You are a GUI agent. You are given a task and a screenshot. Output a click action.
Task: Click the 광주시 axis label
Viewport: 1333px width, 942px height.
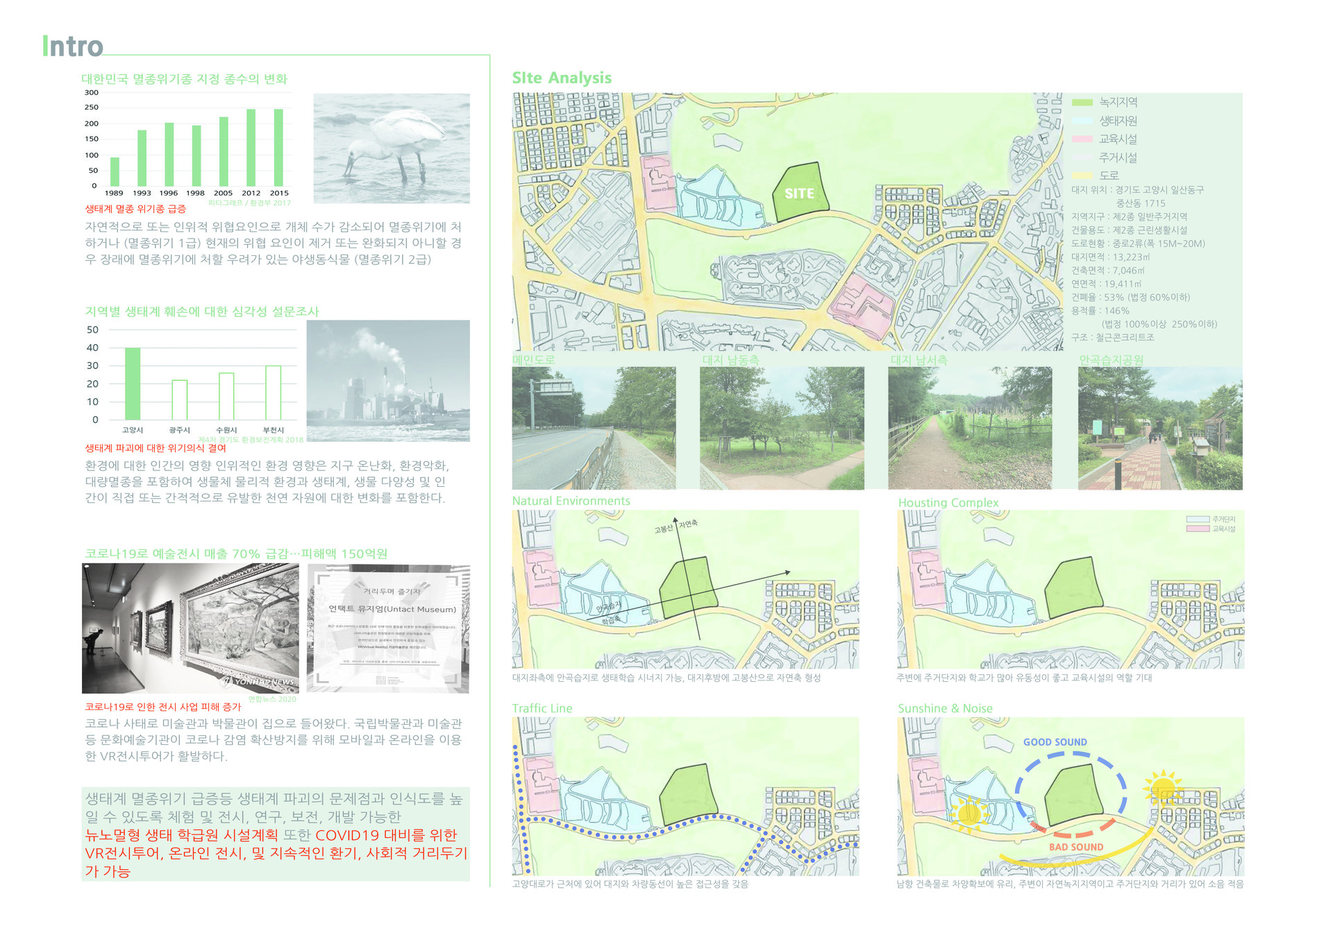pos(179,430)
